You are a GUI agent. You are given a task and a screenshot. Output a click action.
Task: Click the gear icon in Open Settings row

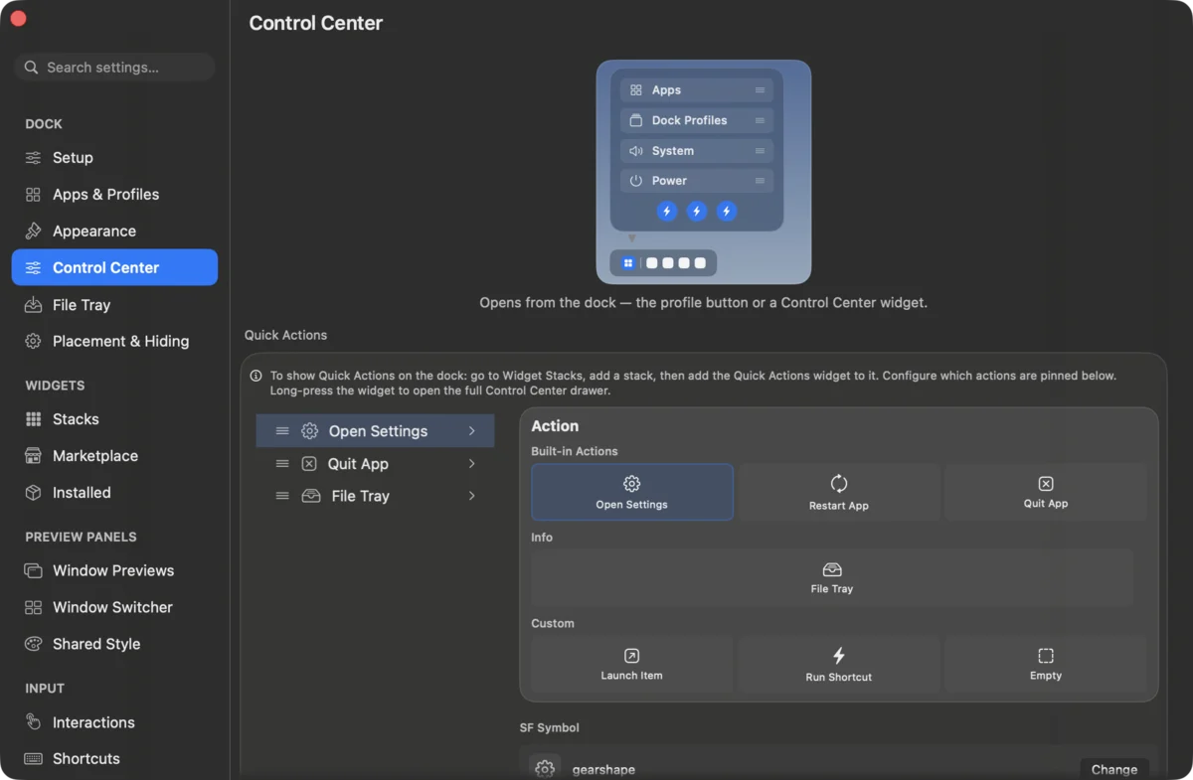[x=310, y=431]
